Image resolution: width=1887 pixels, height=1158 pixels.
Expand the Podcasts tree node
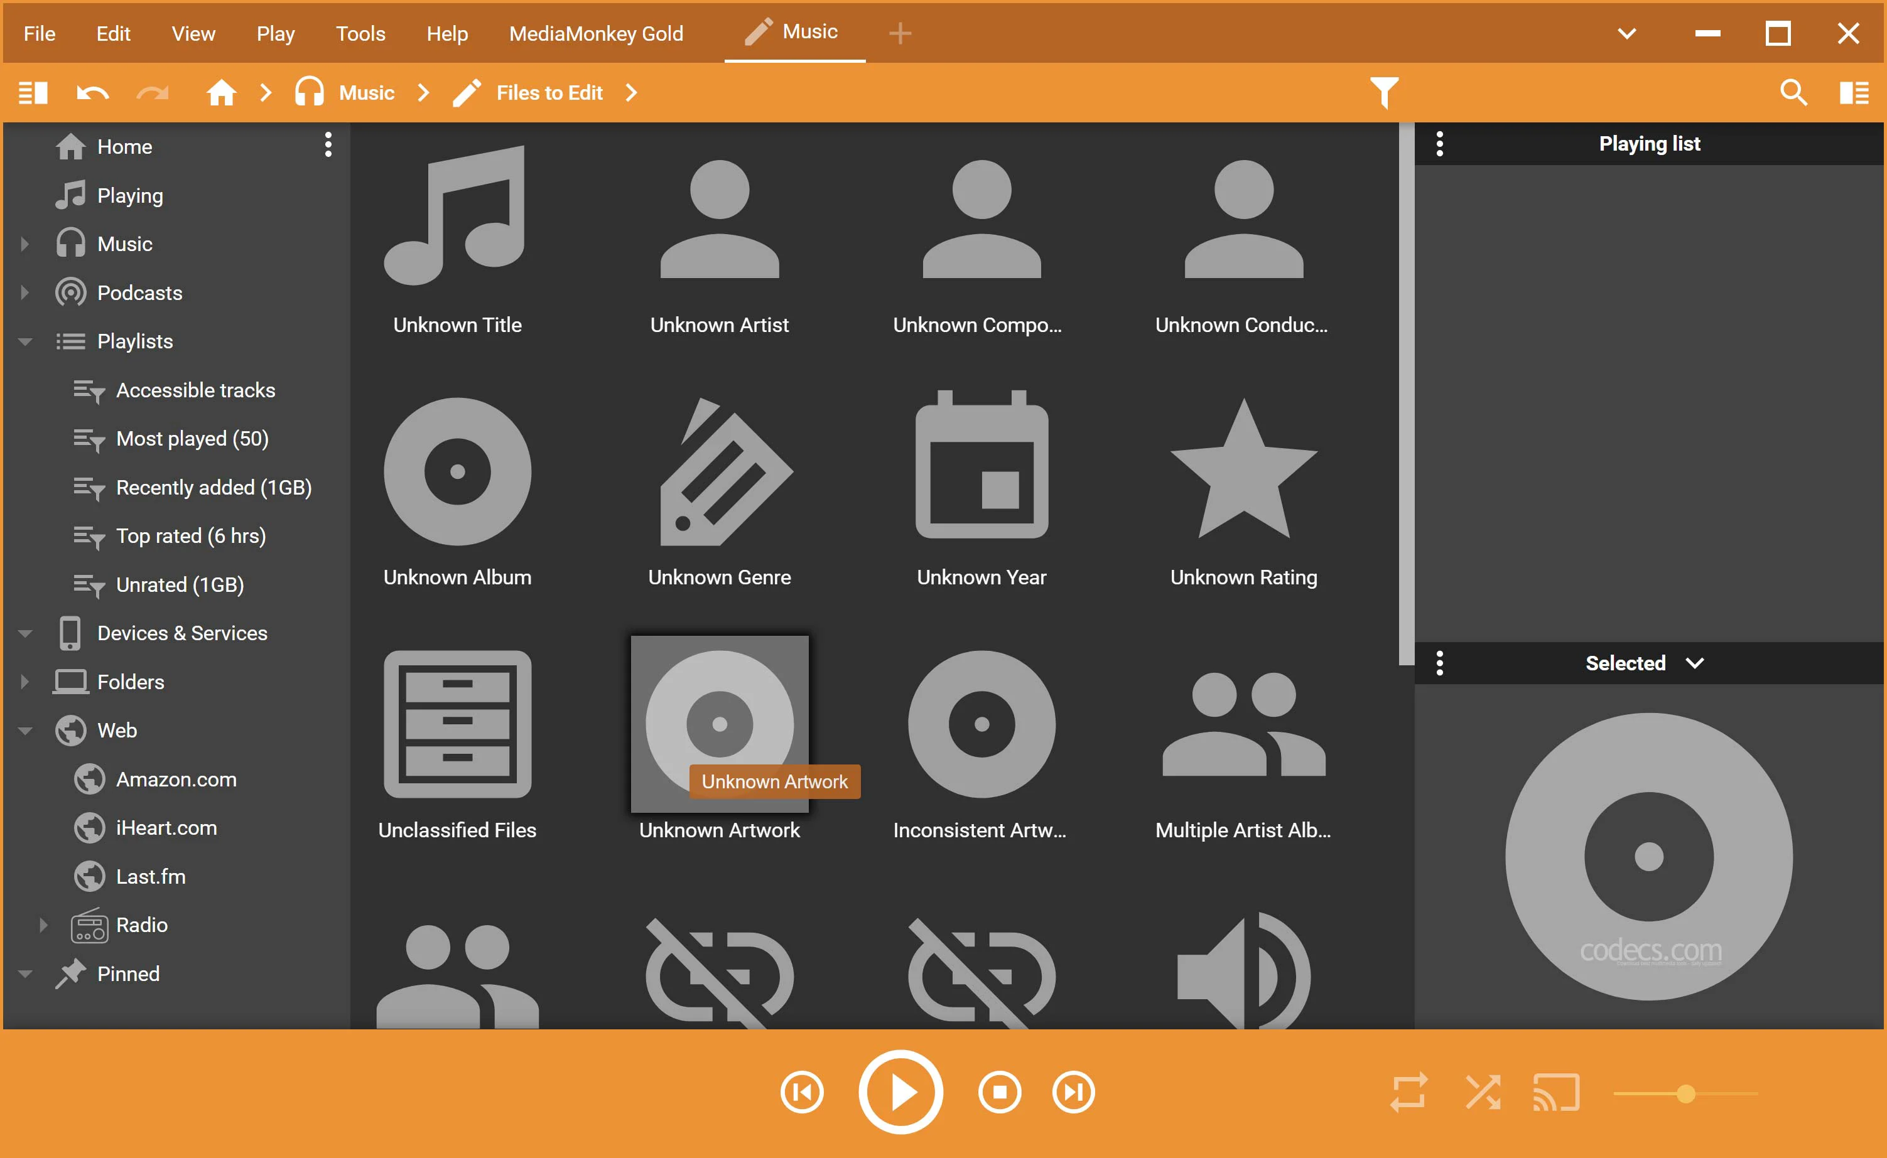(25, 292)
